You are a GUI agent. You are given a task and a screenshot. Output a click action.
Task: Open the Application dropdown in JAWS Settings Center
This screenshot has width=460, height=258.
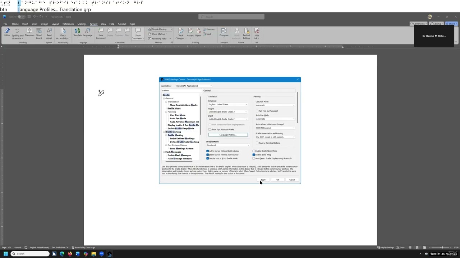[194, 86]
